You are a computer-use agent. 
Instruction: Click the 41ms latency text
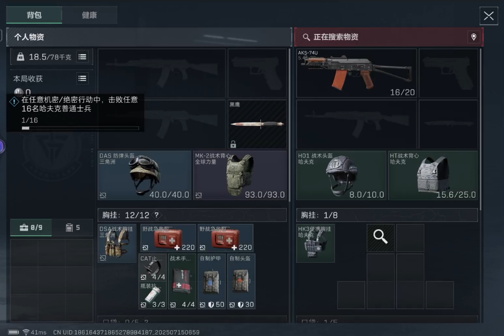point(38,333)
